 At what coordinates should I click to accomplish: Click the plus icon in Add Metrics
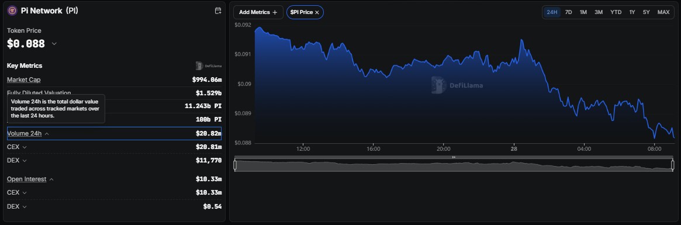(275, 12)
